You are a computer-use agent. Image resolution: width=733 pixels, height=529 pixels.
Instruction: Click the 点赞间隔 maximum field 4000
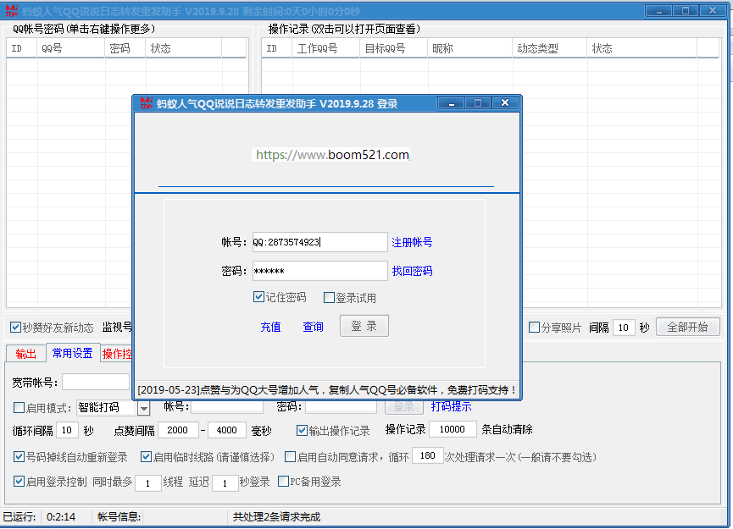tap(227, 430)
